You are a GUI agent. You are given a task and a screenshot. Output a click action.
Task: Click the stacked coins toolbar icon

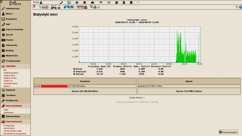(x=95, y=7)
